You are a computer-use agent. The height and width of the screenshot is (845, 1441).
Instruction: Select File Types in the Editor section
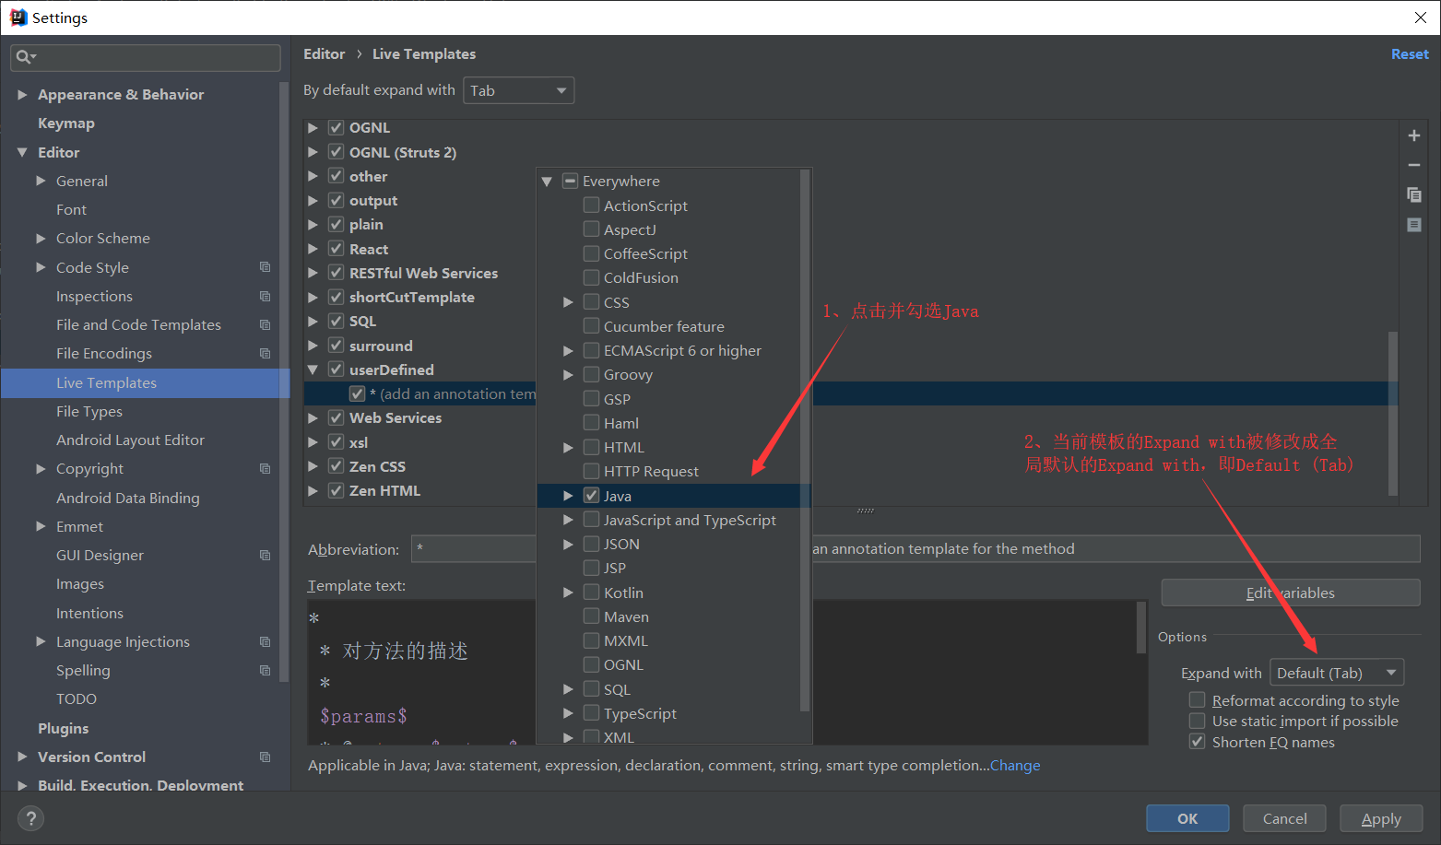pyautogui.click(x=89, y=411)
